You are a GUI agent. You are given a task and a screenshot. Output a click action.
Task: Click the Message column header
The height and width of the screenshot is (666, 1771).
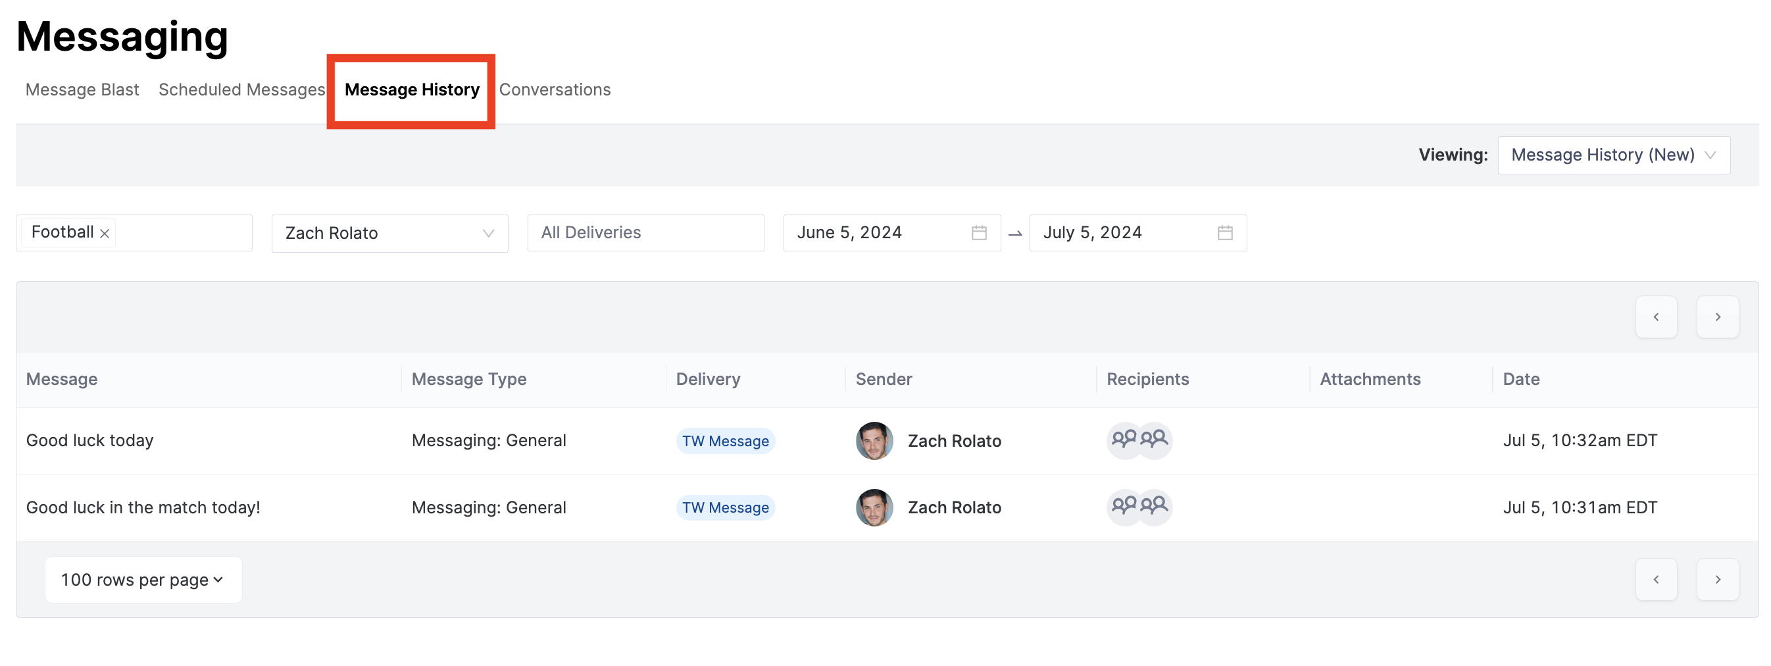tap(61, 379)
